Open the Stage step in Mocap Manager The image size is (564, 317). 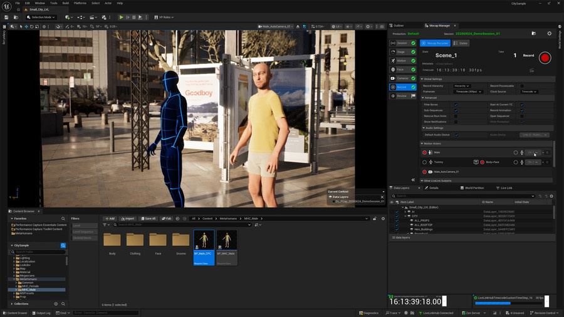402,52
